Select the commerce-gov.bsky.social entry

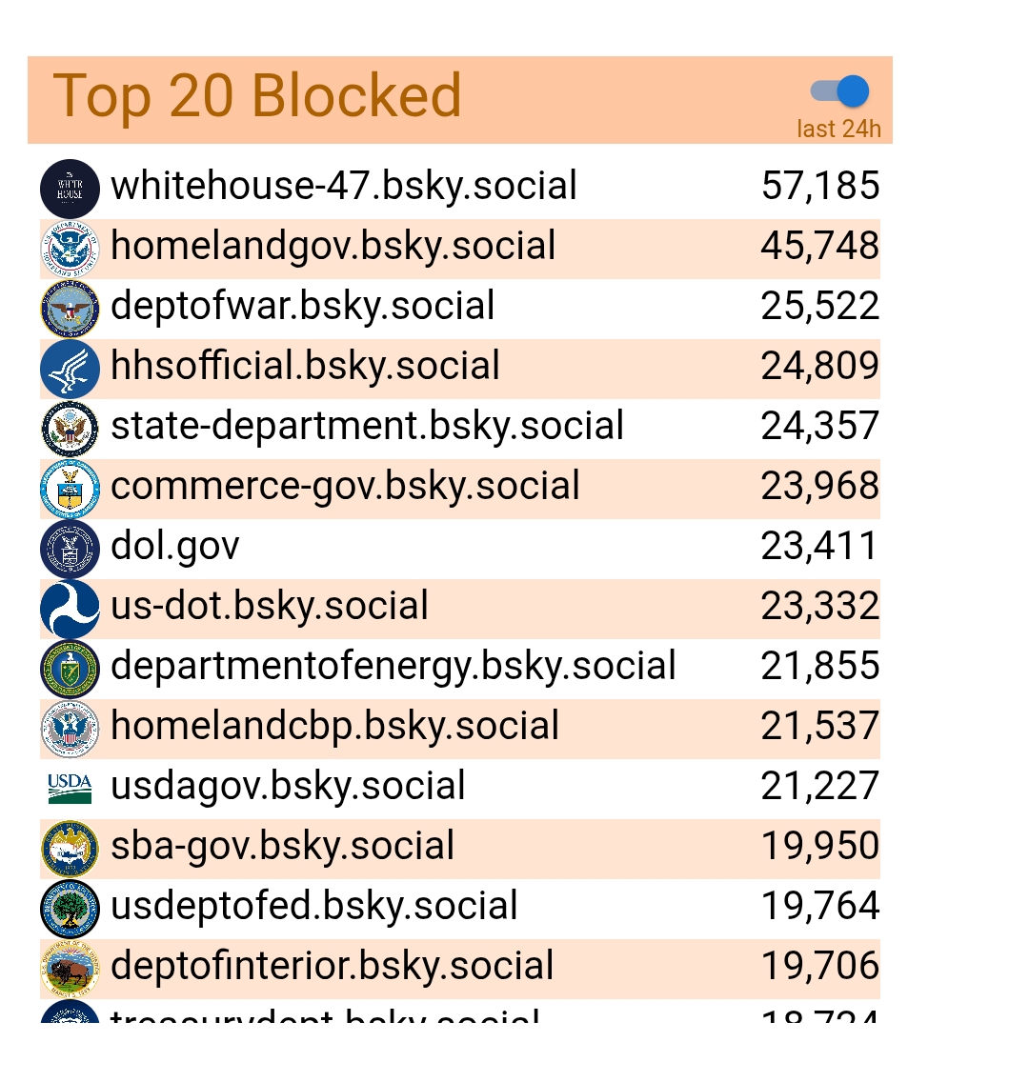tap(345, 486)
